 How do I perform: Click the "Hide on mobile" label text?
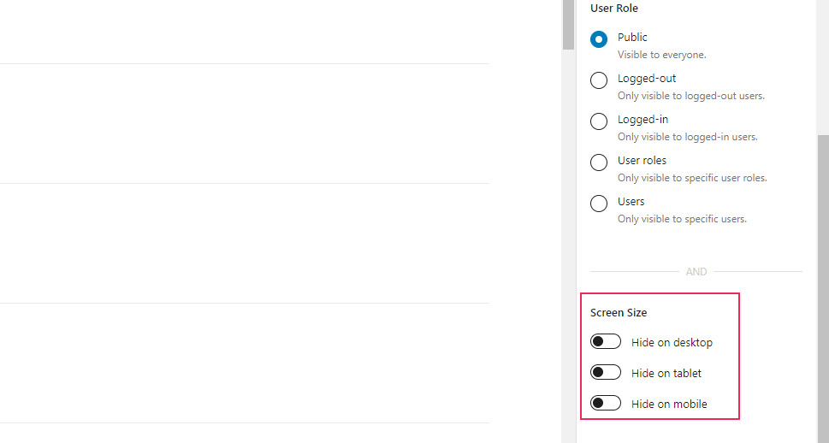[x=669, y=404]
